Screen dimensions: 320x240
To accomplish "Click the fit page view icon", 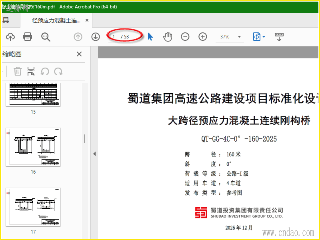I will (x=257, y=37).
